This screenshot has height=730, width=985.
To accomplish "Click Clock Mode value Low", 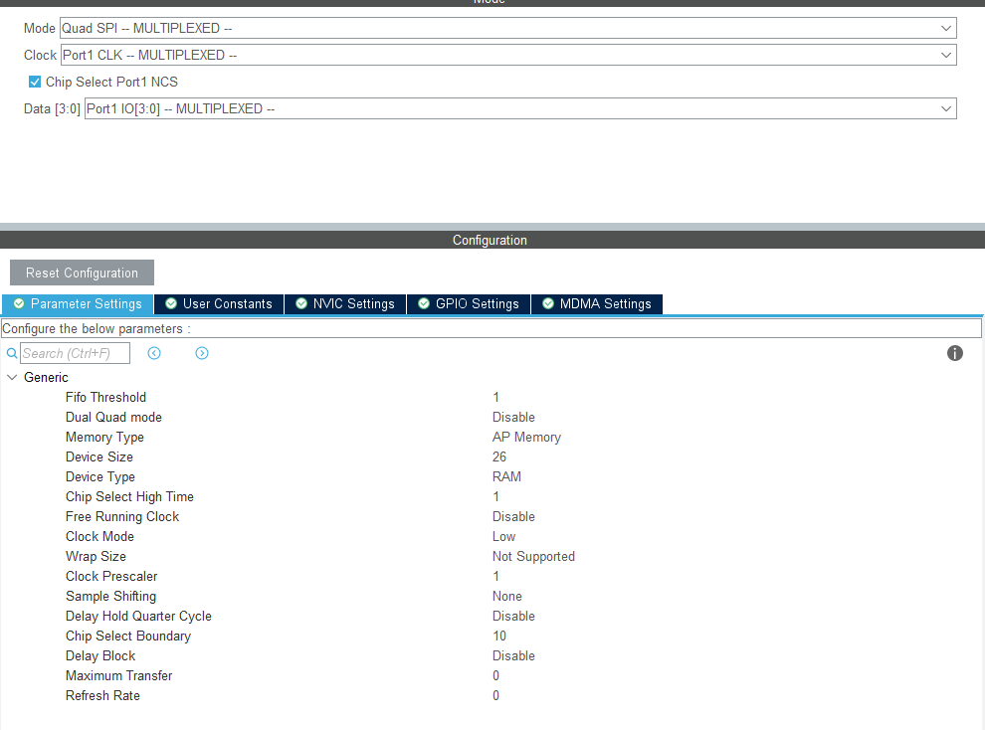I will 503,537.
